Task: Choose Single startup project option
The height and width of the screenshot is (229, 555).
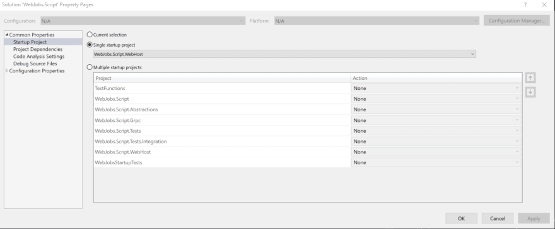Action: tap(90, 45)
